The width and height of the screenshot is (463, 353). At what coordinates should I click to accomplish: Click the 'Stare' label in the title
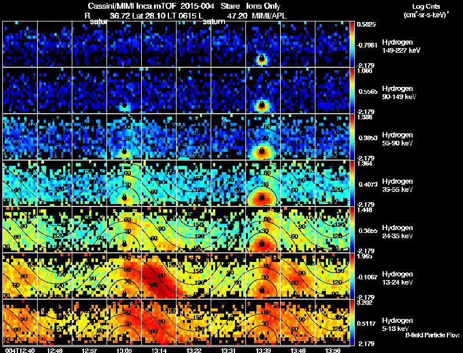pyautogui.click(x=230, y=6)
